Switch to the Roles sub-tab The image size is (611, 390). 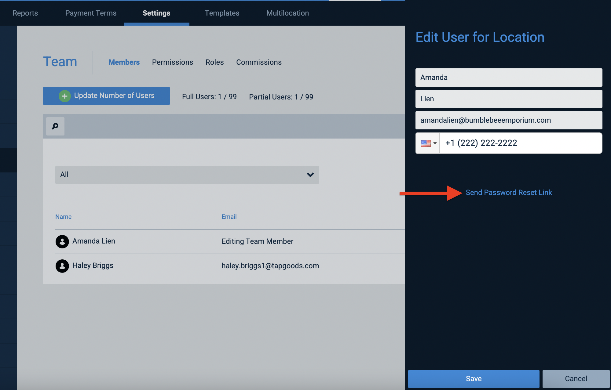click(215, 62)
